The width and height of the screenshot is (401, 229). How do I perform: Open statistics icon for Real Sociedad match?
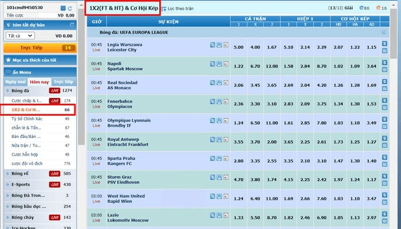pos(213,83)
